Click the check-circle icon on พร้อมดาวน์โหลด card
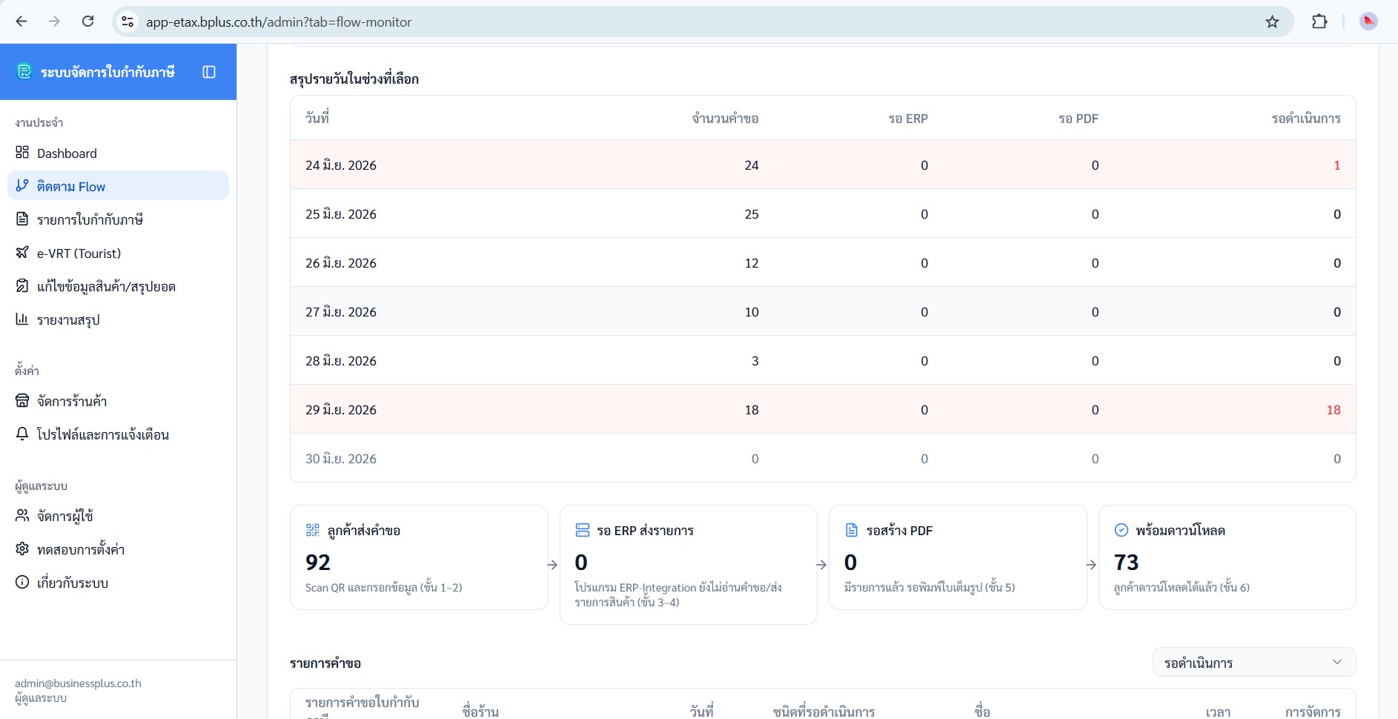Screen dimensions: 1398x719 pos(1122,530)
